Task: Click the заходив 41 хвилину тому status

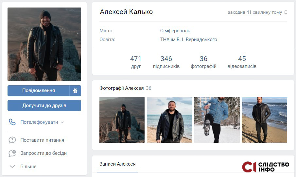Action: (x=255, y=12)
